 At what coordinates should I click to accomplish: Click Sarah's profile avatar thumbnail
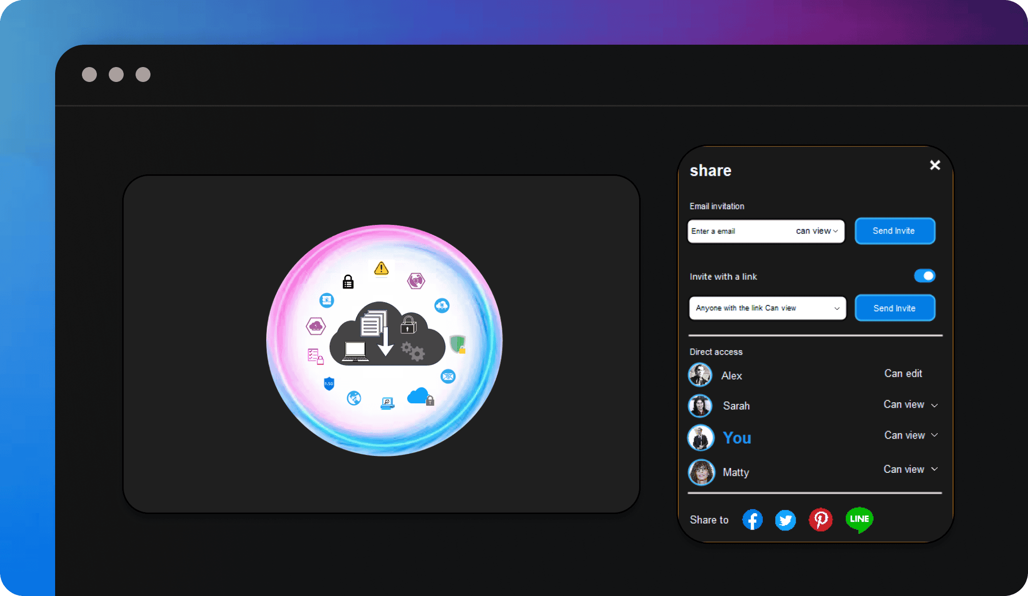coord(700,404)
